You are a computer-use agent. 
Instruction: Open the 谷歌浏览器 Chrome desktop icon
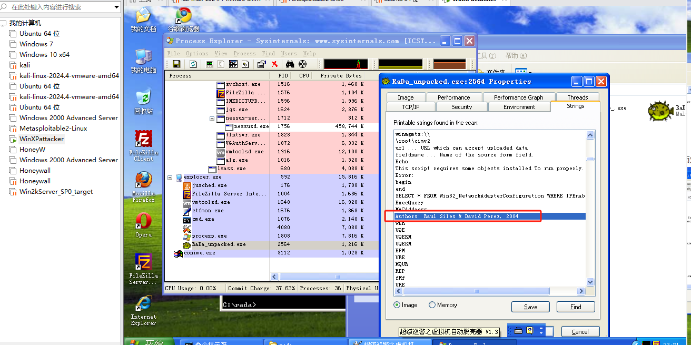(183, 20)
